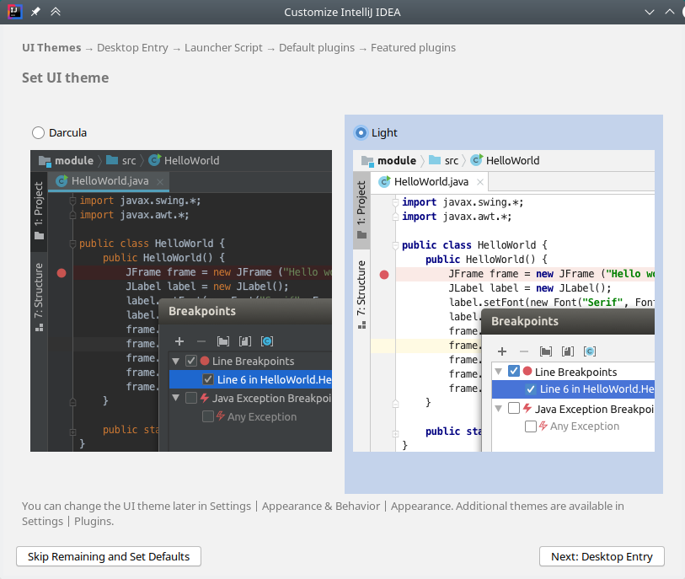Click Skip Remaining and Set Defaults

(x=109, y=556)
